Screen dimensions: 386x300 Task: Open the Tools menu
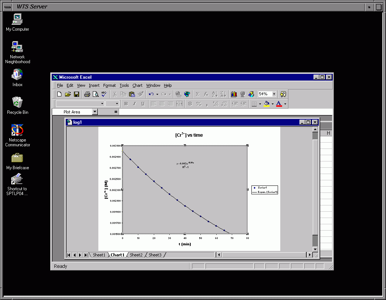click(124, 85)
